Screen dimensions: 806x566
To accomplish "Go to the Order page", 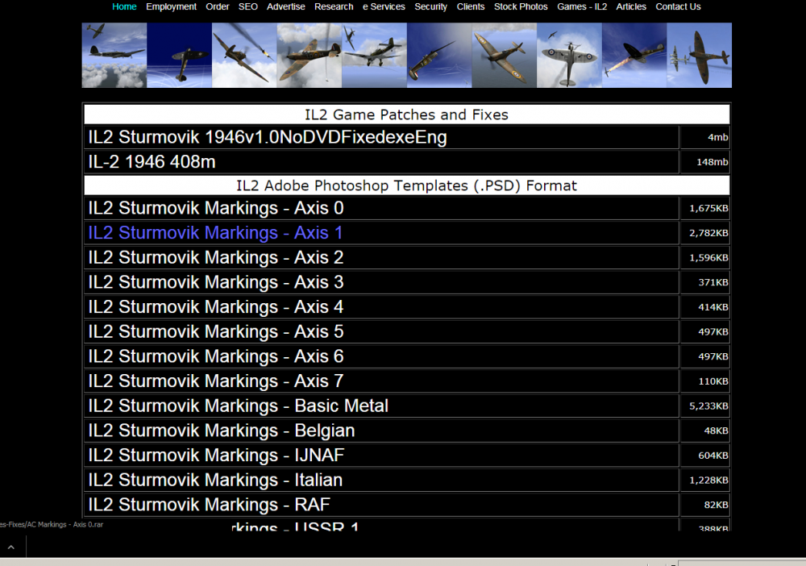I will point(218,6).
